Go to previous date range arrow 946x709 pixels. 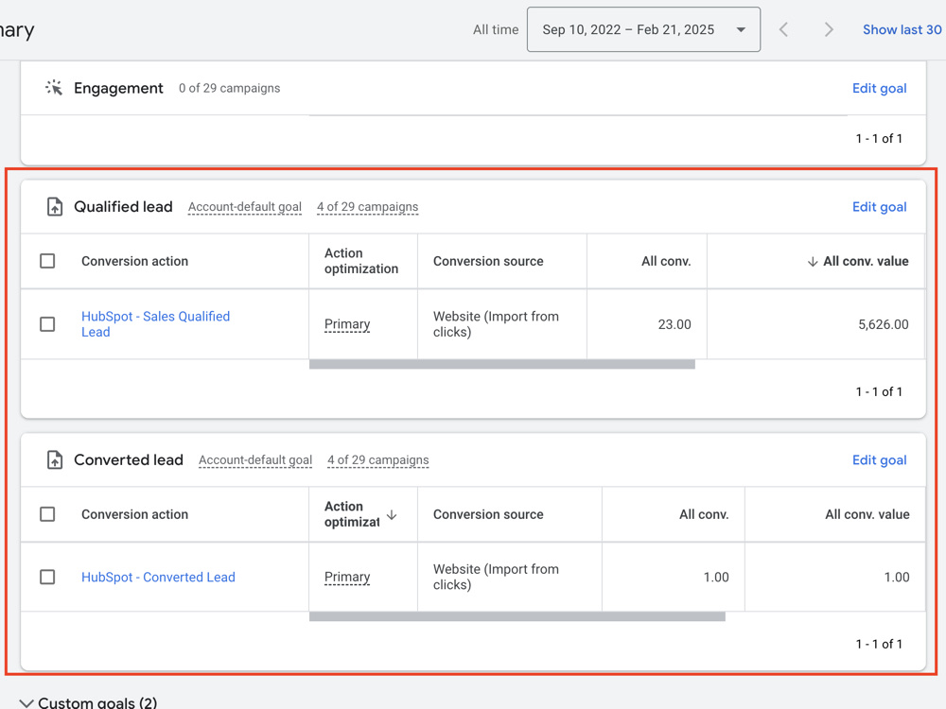pos(783,29)
